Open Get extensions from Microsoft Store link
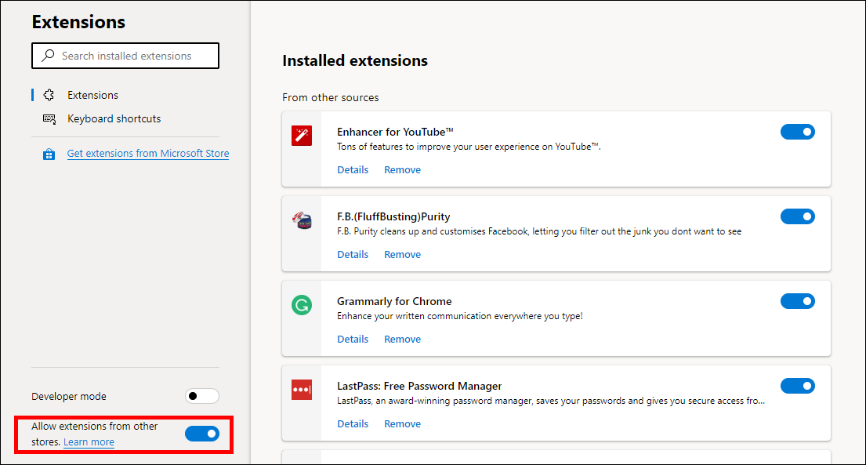Image resolution: width=866 pixels, height=465 pixels. coord(148,153)
